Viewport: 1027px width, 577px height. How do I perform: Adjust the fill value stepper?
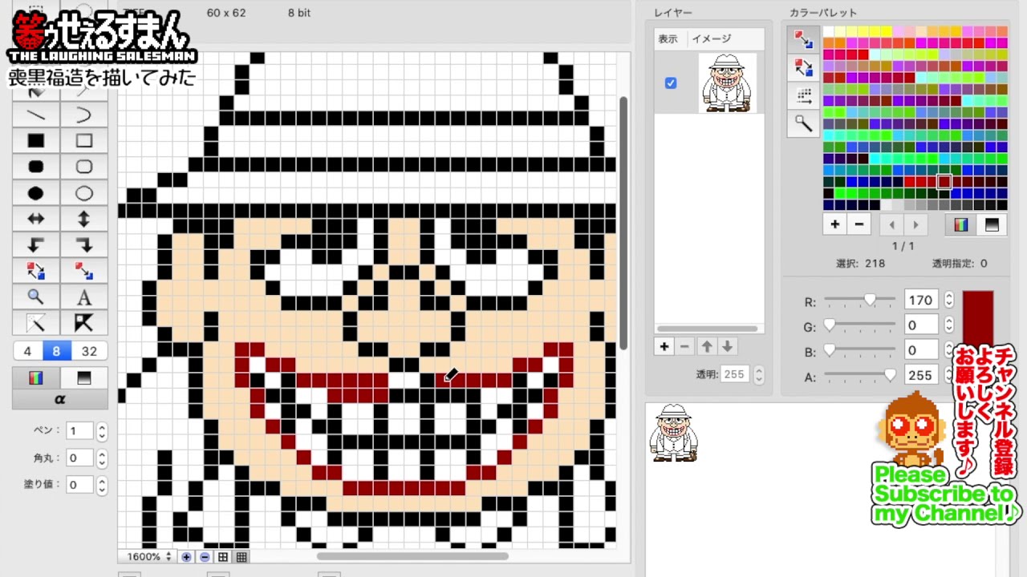102,484
